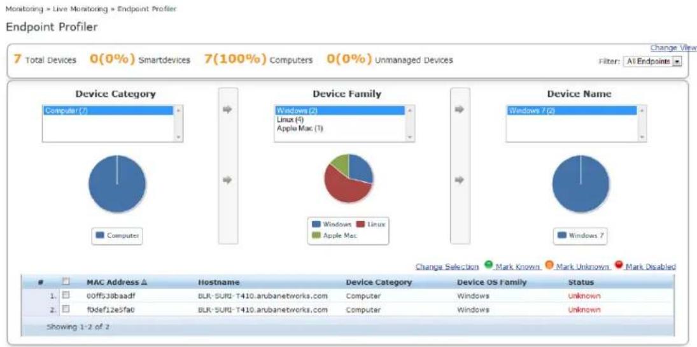Sort by Device OS Family column
The height and width of the screenshot is (347, 697).
[491, 283]
